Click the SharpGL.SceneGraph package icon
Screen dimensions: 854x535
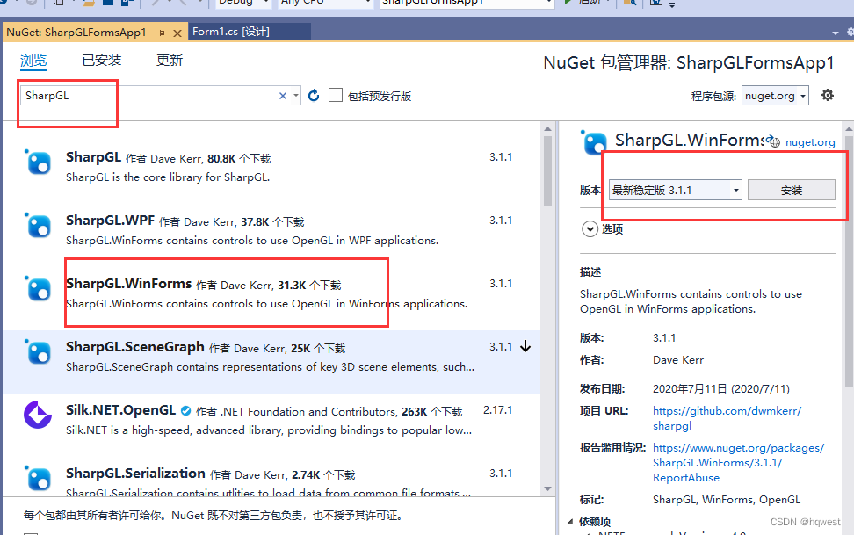pyautogui.click(x=38, y=351)
